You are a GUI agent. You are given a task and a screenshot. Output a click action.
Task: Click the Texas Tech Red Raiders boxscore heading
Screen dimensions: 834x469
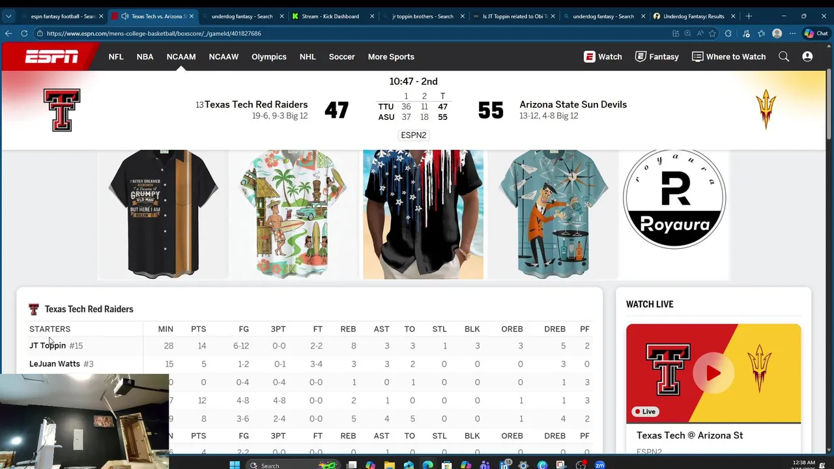(x=89, y=309)
